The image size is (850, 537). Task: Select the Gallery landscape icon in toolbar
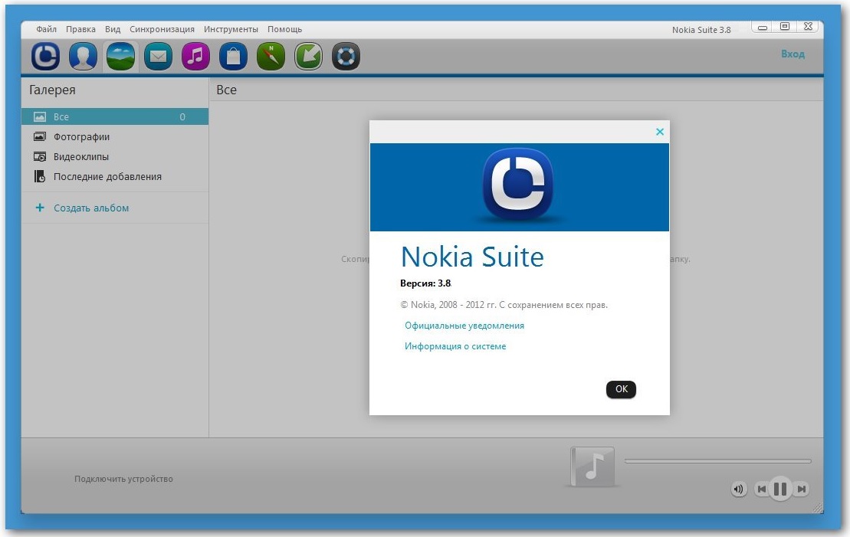tap(120, 56)
